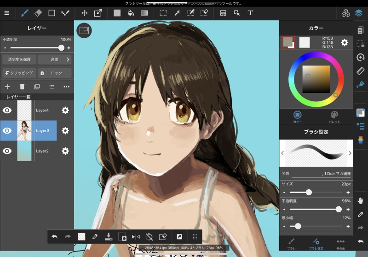Switch to ブラシ brush tab
Screen dimensions: 368x257
click(291, 244)
